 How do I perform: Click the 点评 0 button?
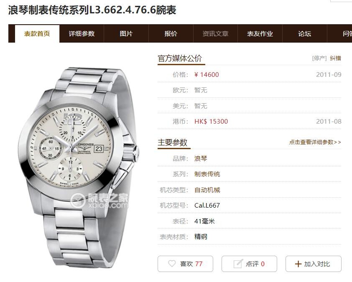point(250,264)
